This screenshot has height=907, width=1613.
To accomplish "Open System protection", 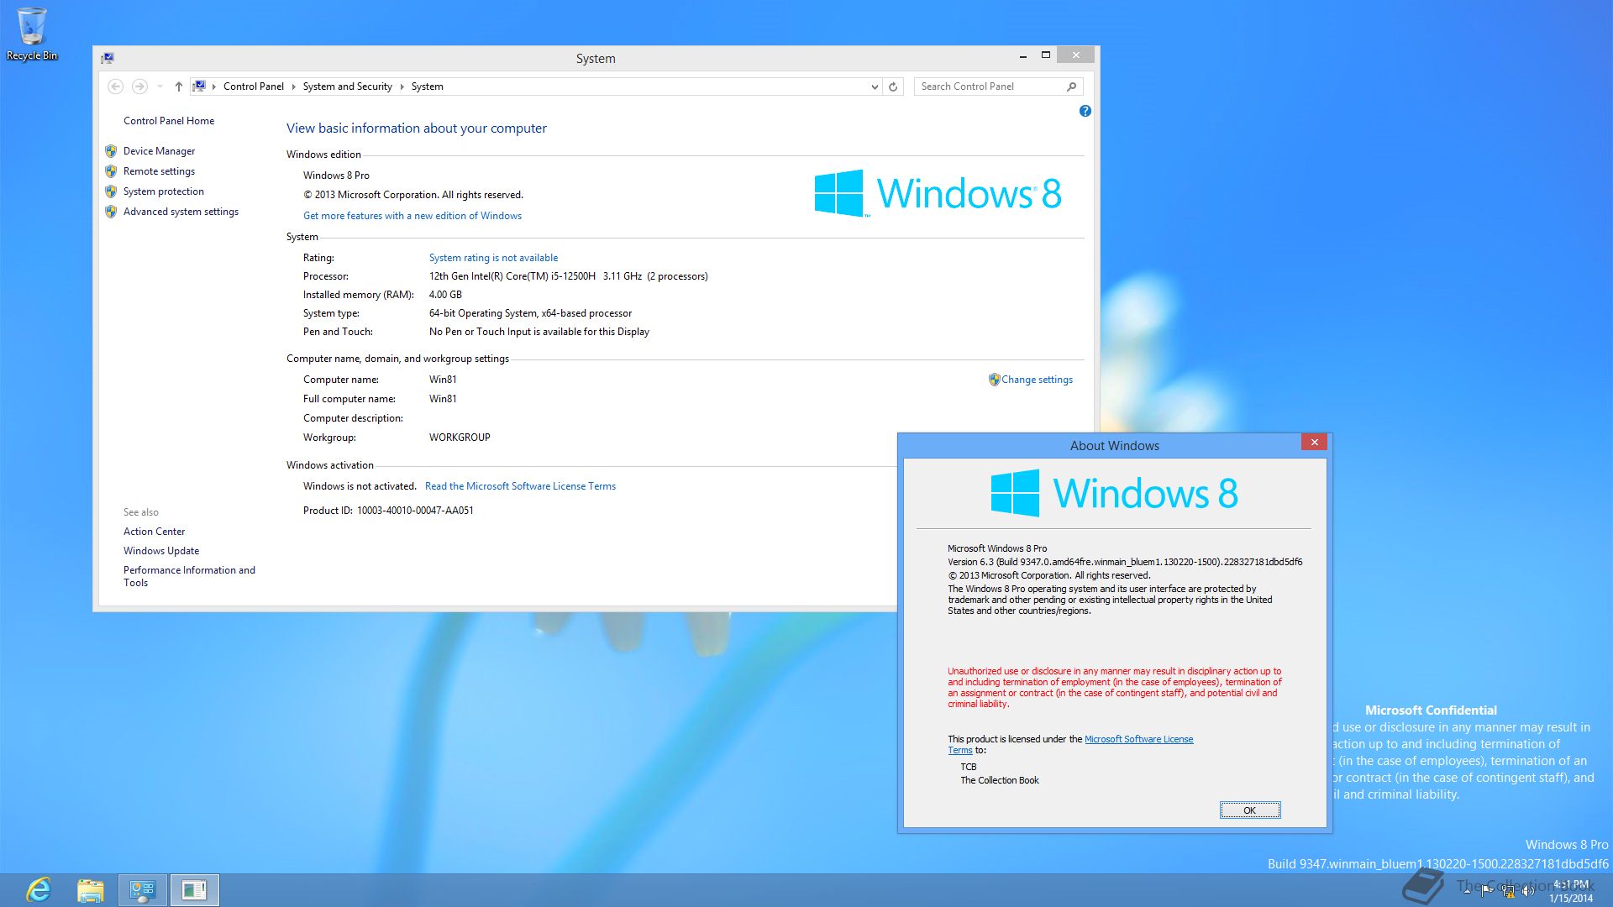I will [163, 191].
